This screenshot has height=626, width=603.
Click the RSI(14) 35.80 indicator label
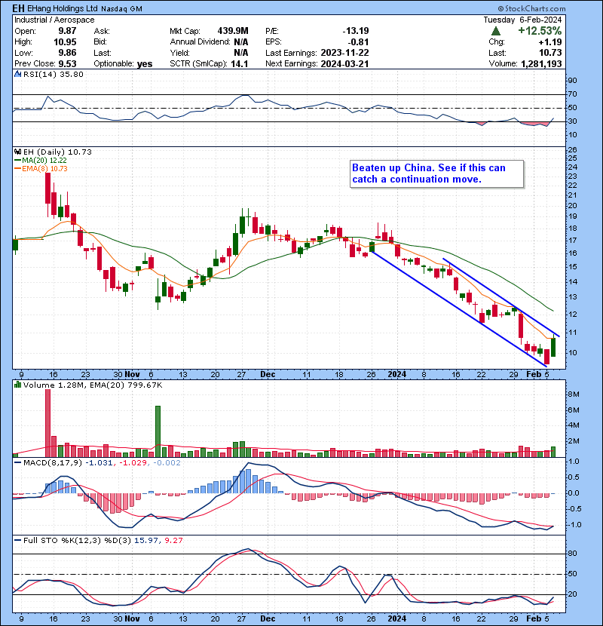point(53,74)
